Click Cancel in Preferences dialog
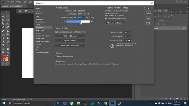The height and width of the screenshot is (106, 189). point(148,13)
